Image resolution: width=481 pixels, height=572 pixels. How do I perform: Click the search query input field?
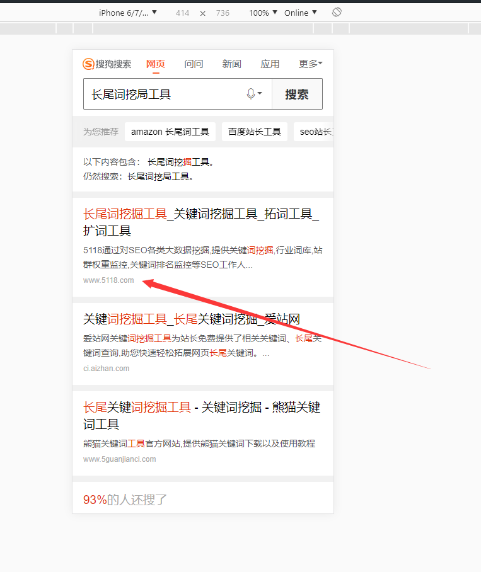click(x=164, y=94)
